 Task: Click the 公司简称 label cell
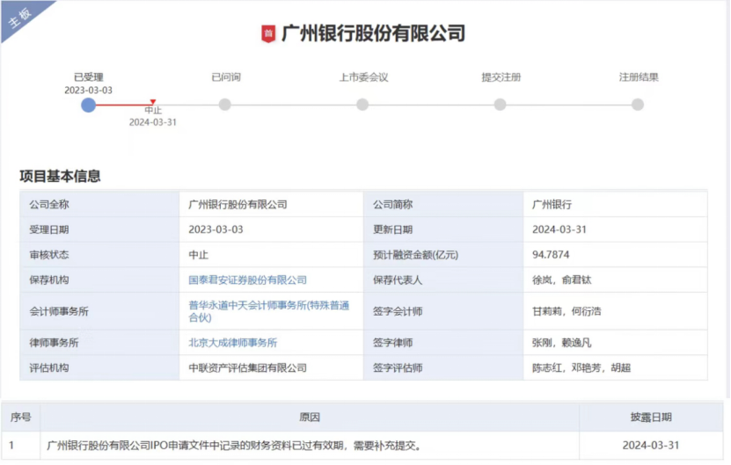443,204
